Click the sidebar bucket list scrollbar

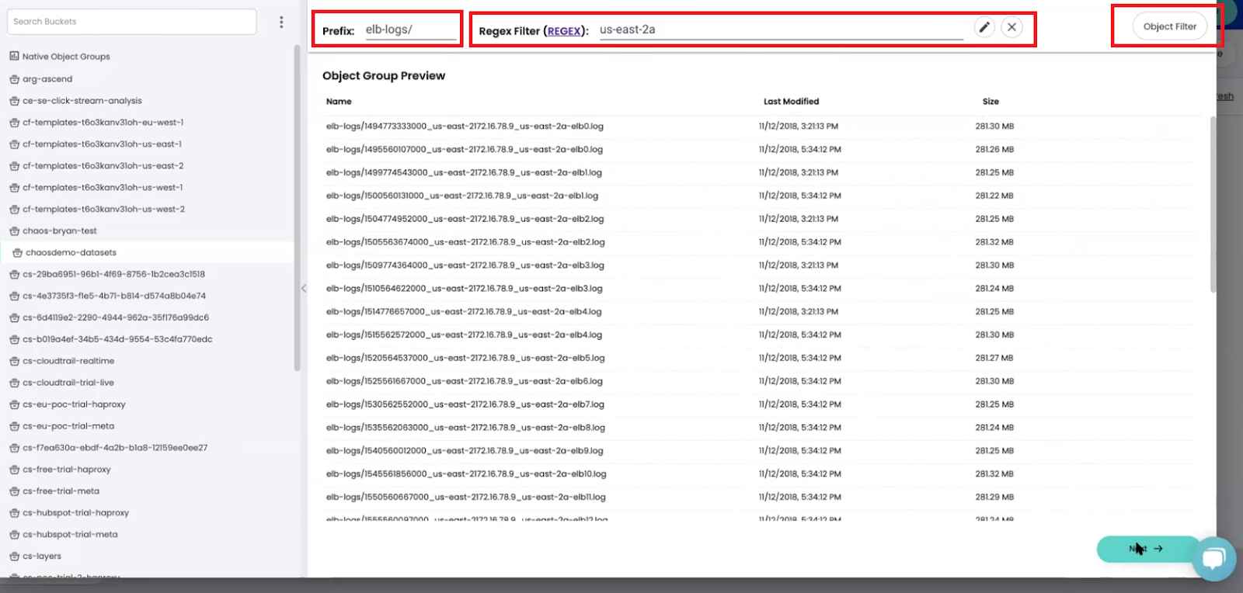point(297,207)
